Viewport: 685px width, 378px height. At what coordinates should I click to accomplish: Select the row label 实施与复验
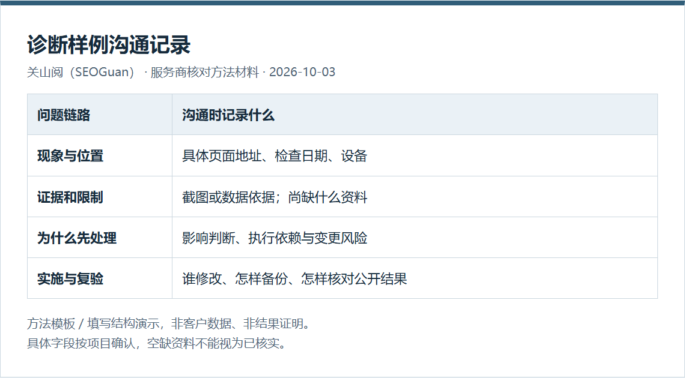tap(70, 278)
